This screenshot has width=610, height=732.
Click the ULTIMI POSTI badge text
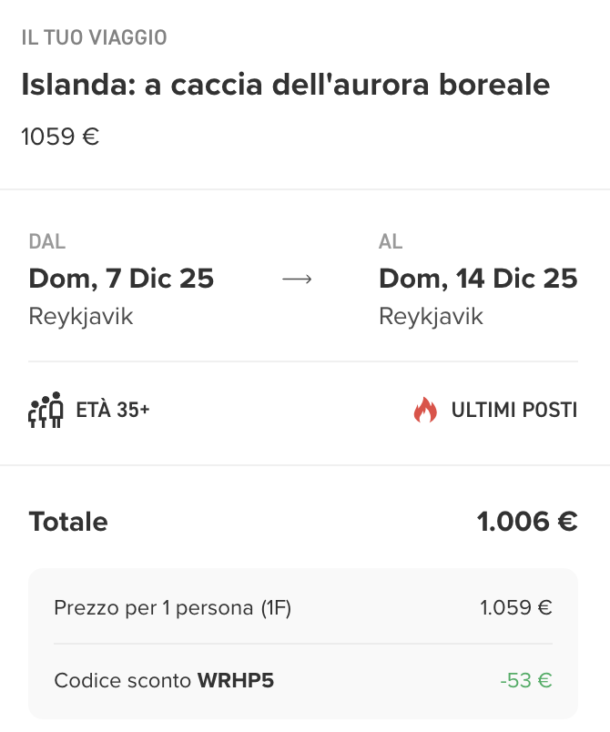[514, 411]
